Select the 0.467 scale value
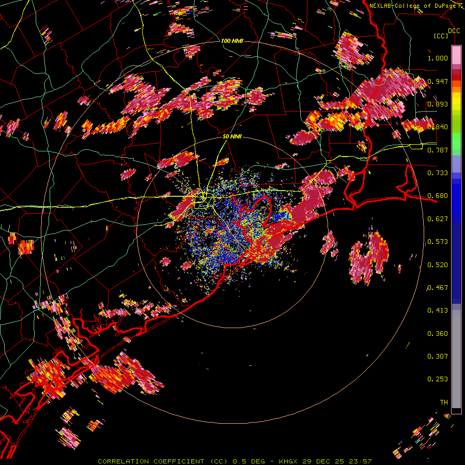 point(438,288)
